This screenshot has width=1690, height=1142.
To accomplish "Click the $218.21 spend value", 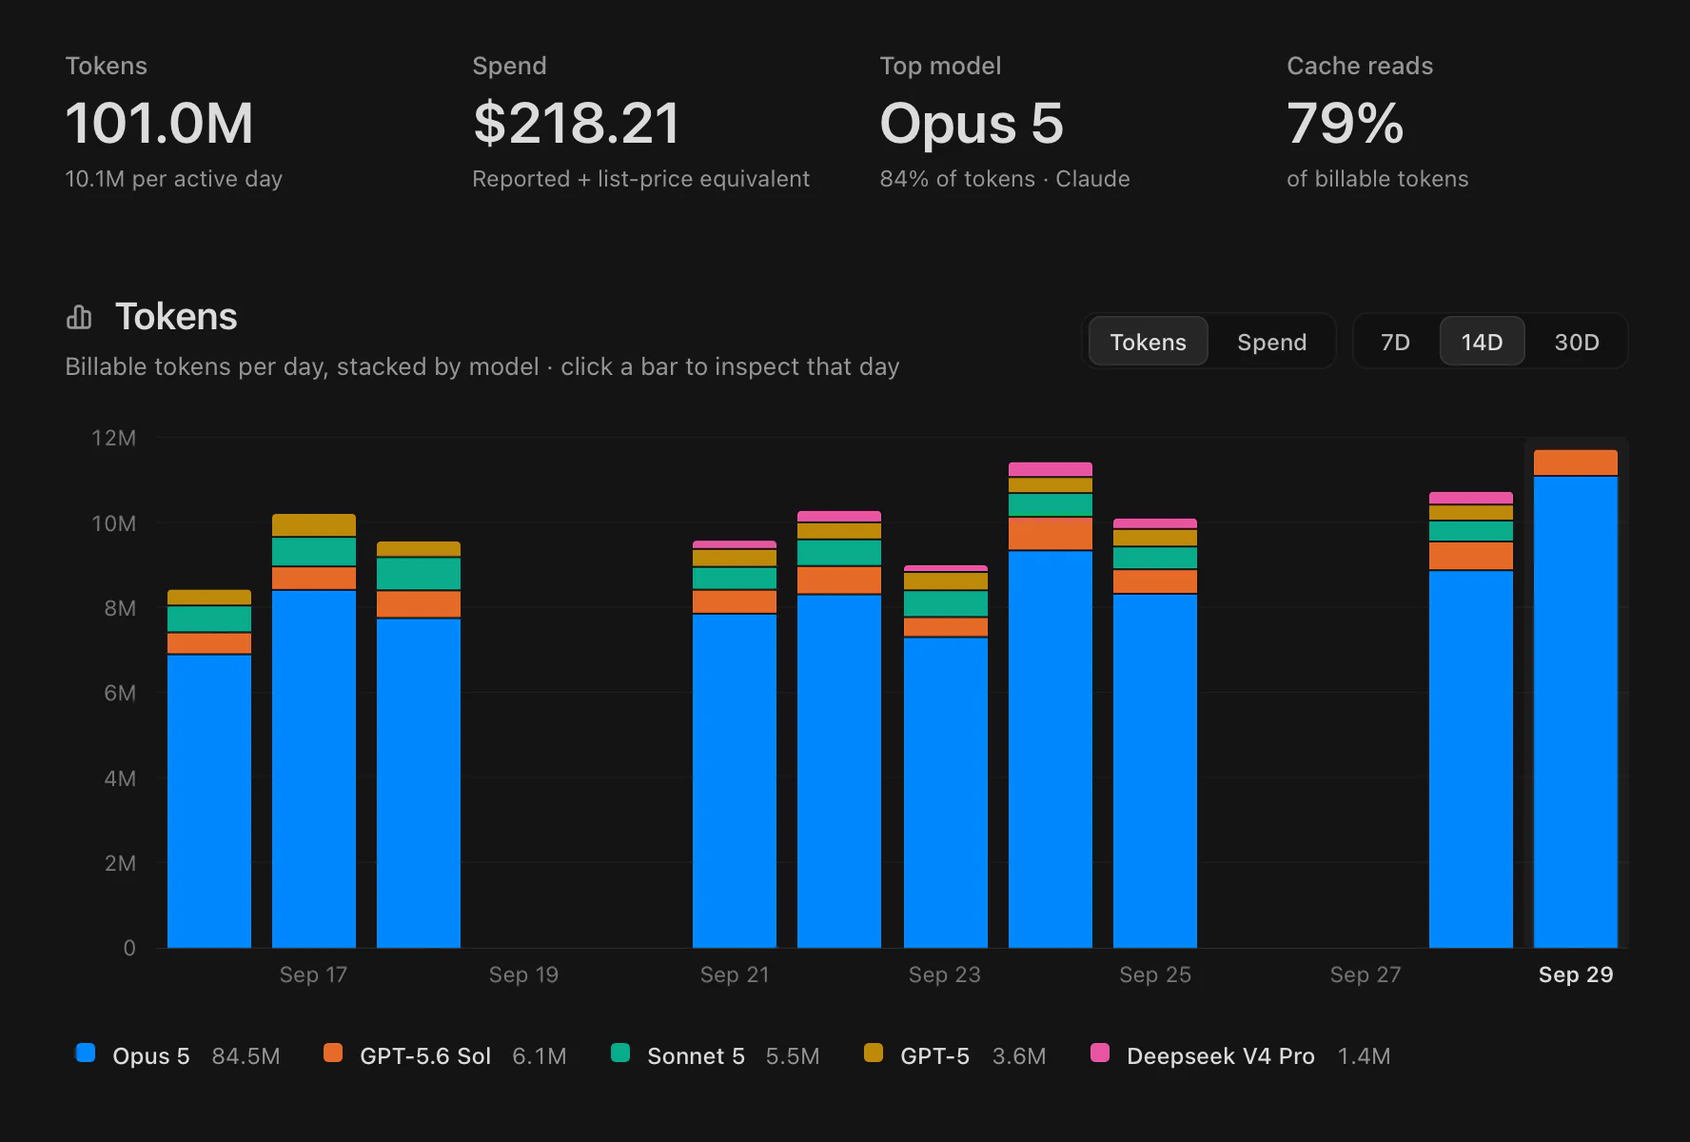I will [x=577, y=124].
